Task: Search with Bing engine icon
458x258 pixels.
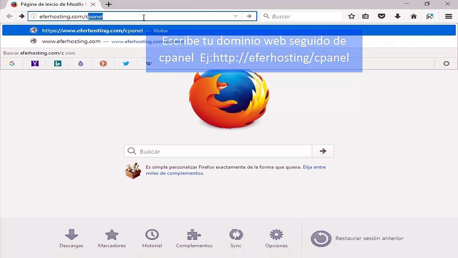Action: click(58, 63)
